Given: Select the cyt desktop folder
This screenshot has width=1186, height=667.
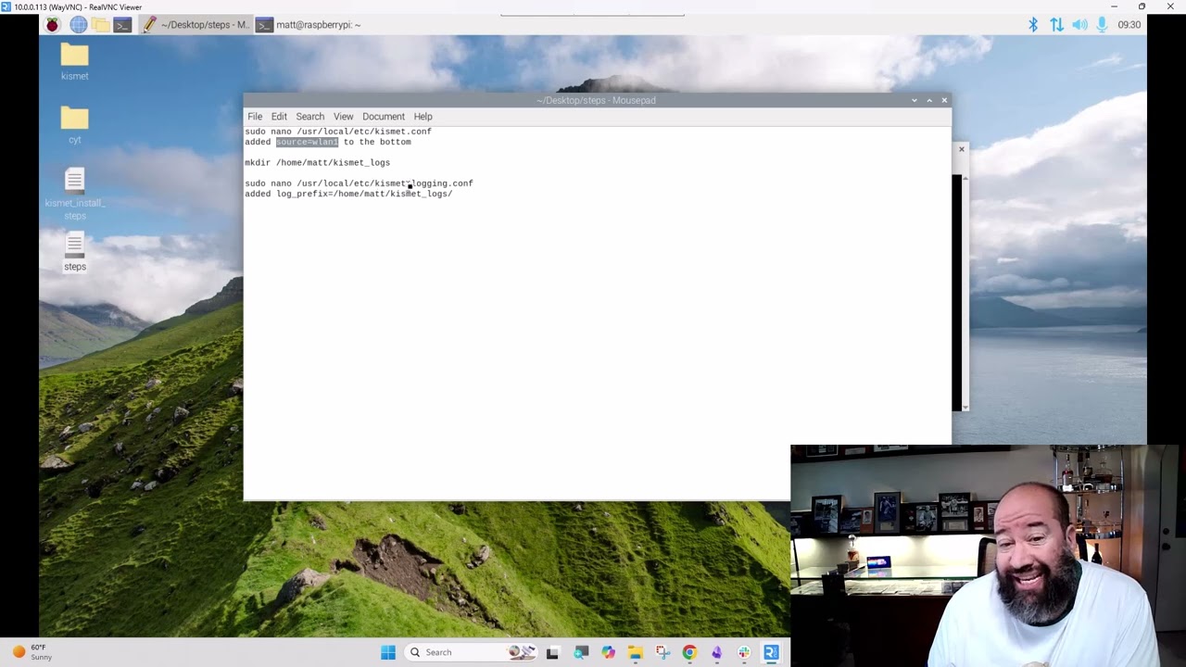Looking at the screenshot, I should [x=74, y=124].
